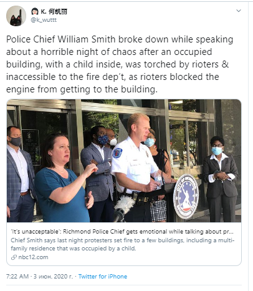Open the 'It's unacceptable' article headline
The height and width of the screenshot is (291, 253).
coord(122,232)
